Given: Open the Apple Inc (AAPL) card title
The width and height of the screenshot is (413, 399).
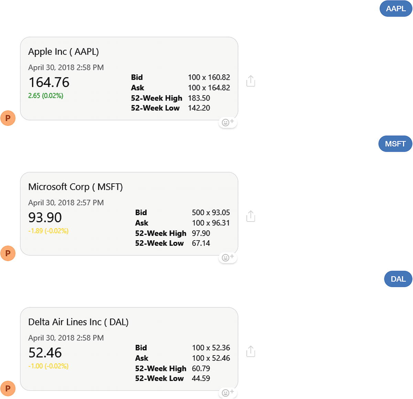Looking at the screenshot, I should click(63, 52).
